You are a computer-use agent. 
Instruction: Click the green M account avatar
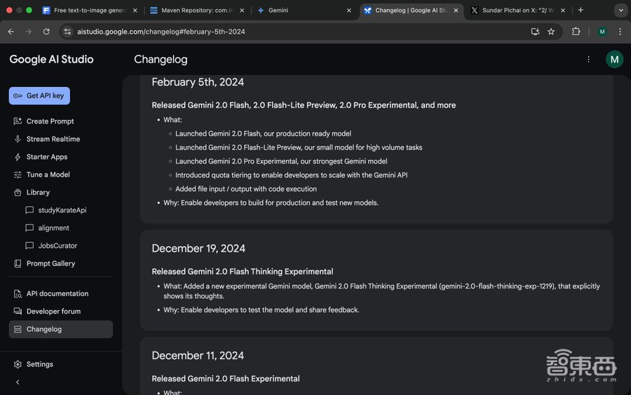click(614, 60)
